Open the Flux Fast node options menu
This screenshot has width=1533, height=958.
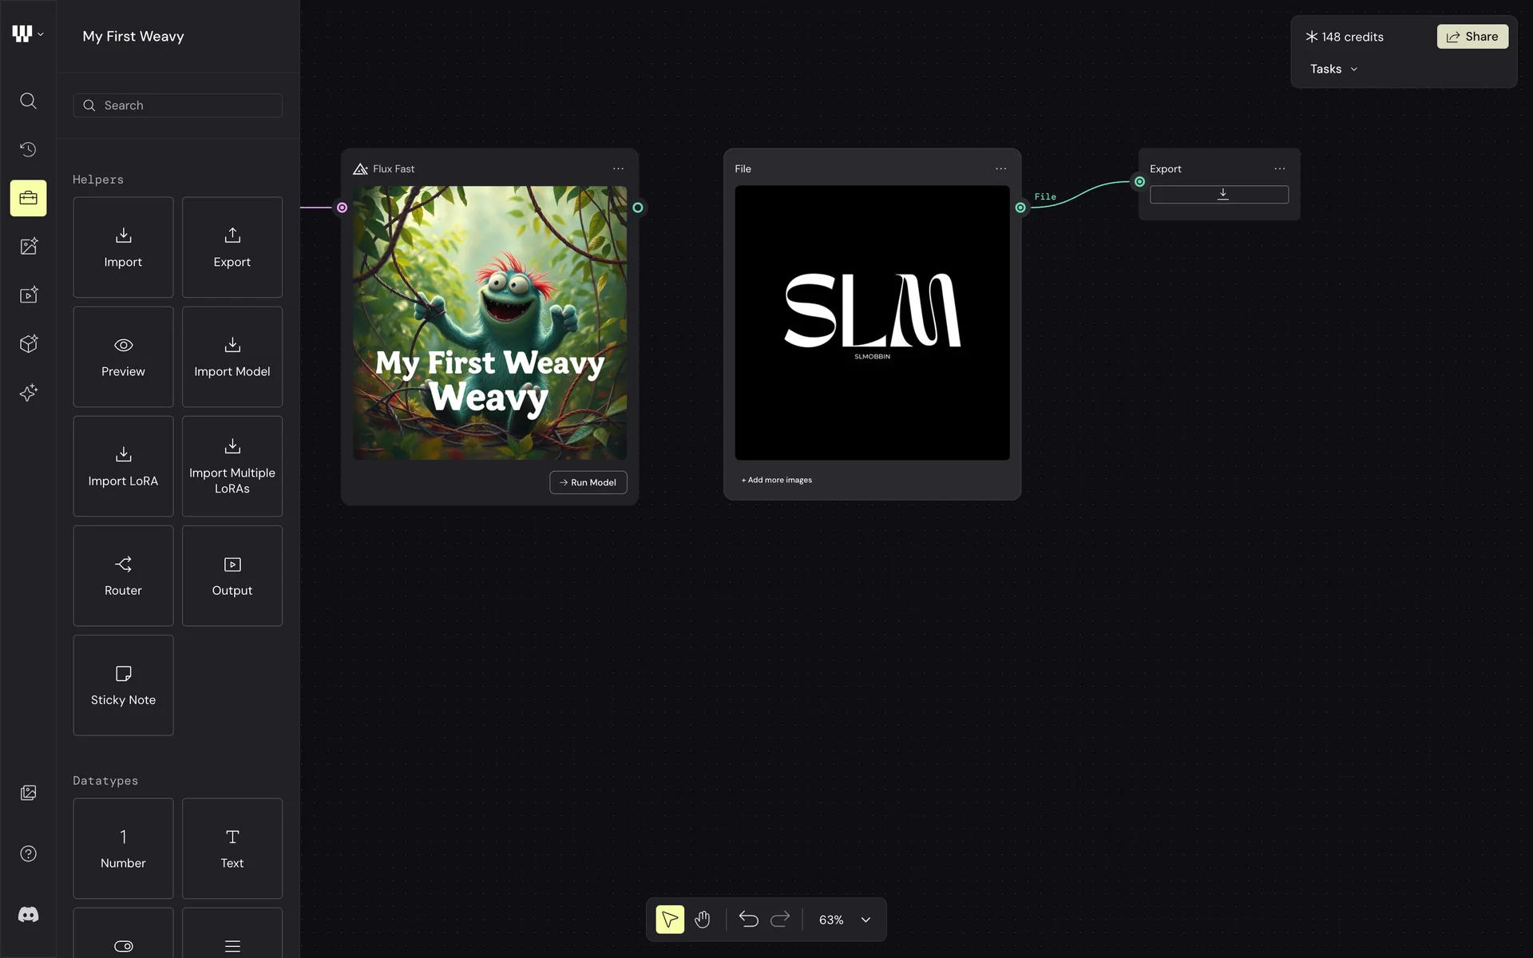(x=618, y=168)
